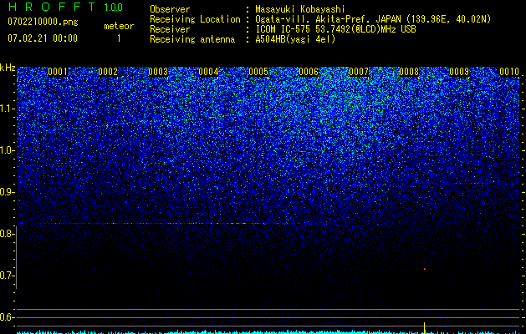The image size is (526, 334).
Task: Click the Observer field label
Action: [x=170, y=9]
